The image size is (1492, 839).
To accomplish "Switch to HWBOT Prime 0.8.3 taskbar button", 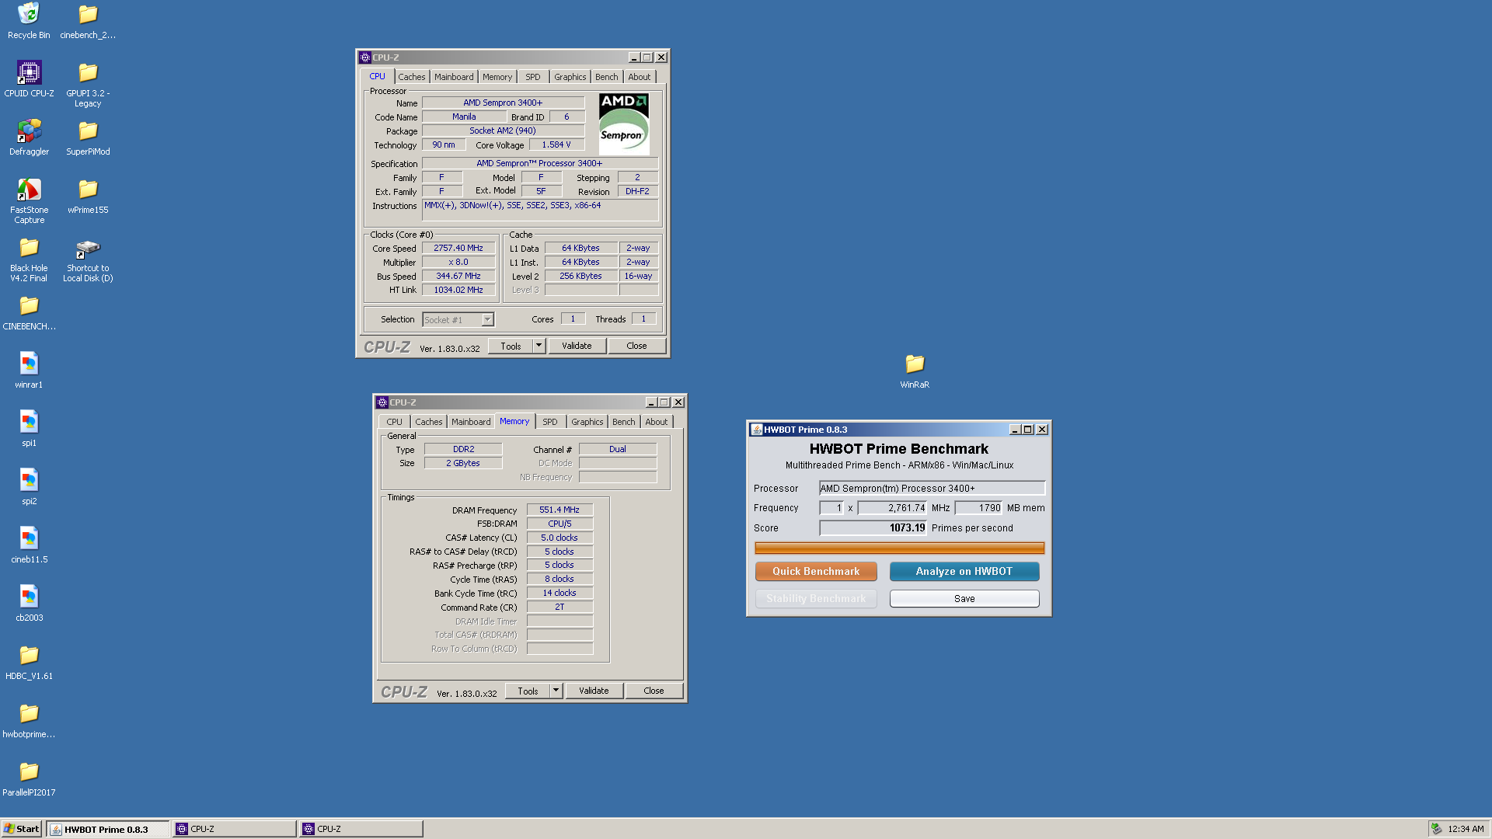I will (x=107, y=829).
